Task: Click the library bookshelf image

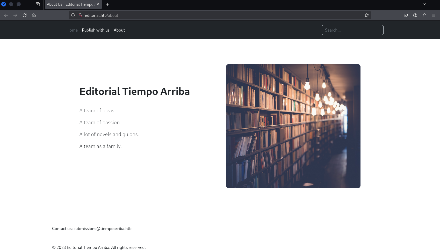Action: point(293,126)
